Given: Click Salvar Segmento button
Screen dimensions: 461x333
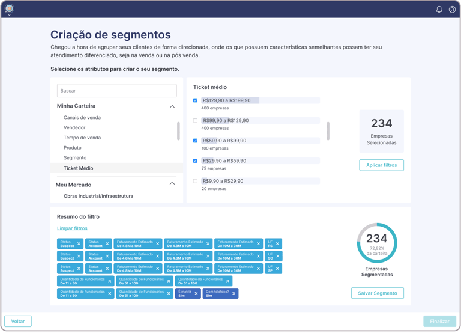Looking at the screenshot, I should [x=378, y=293].
